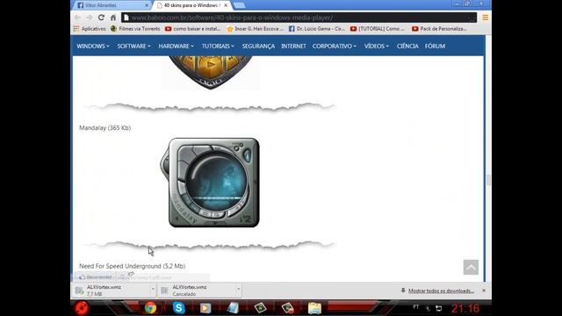Open the downloaded ALXVortex.wmz 7,7 MB file

pos(112,291)
